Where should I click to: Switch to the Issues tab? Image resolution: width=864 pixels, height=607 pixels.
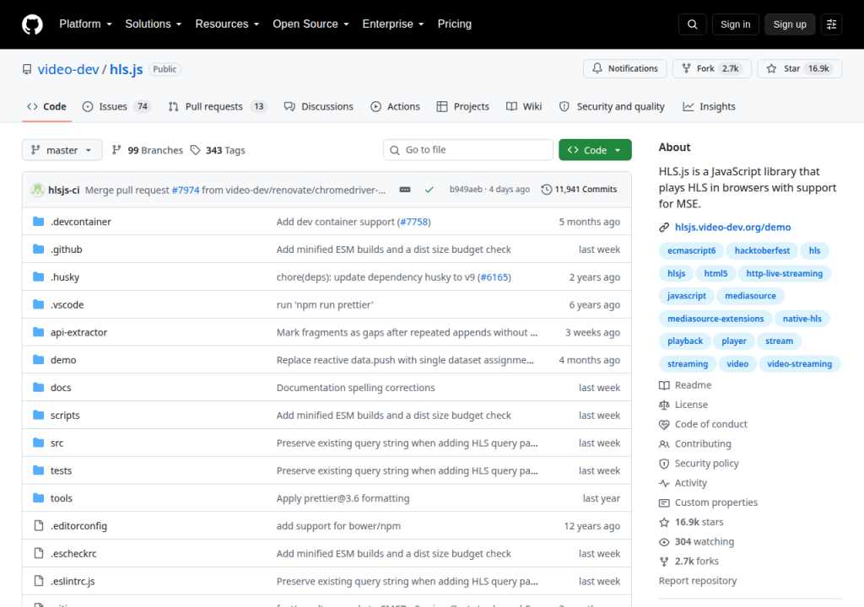116,107
